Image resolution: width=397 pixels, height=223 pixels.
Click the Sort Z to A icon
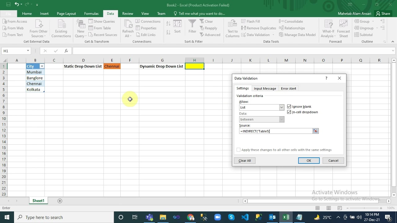(x=168, y=32)
